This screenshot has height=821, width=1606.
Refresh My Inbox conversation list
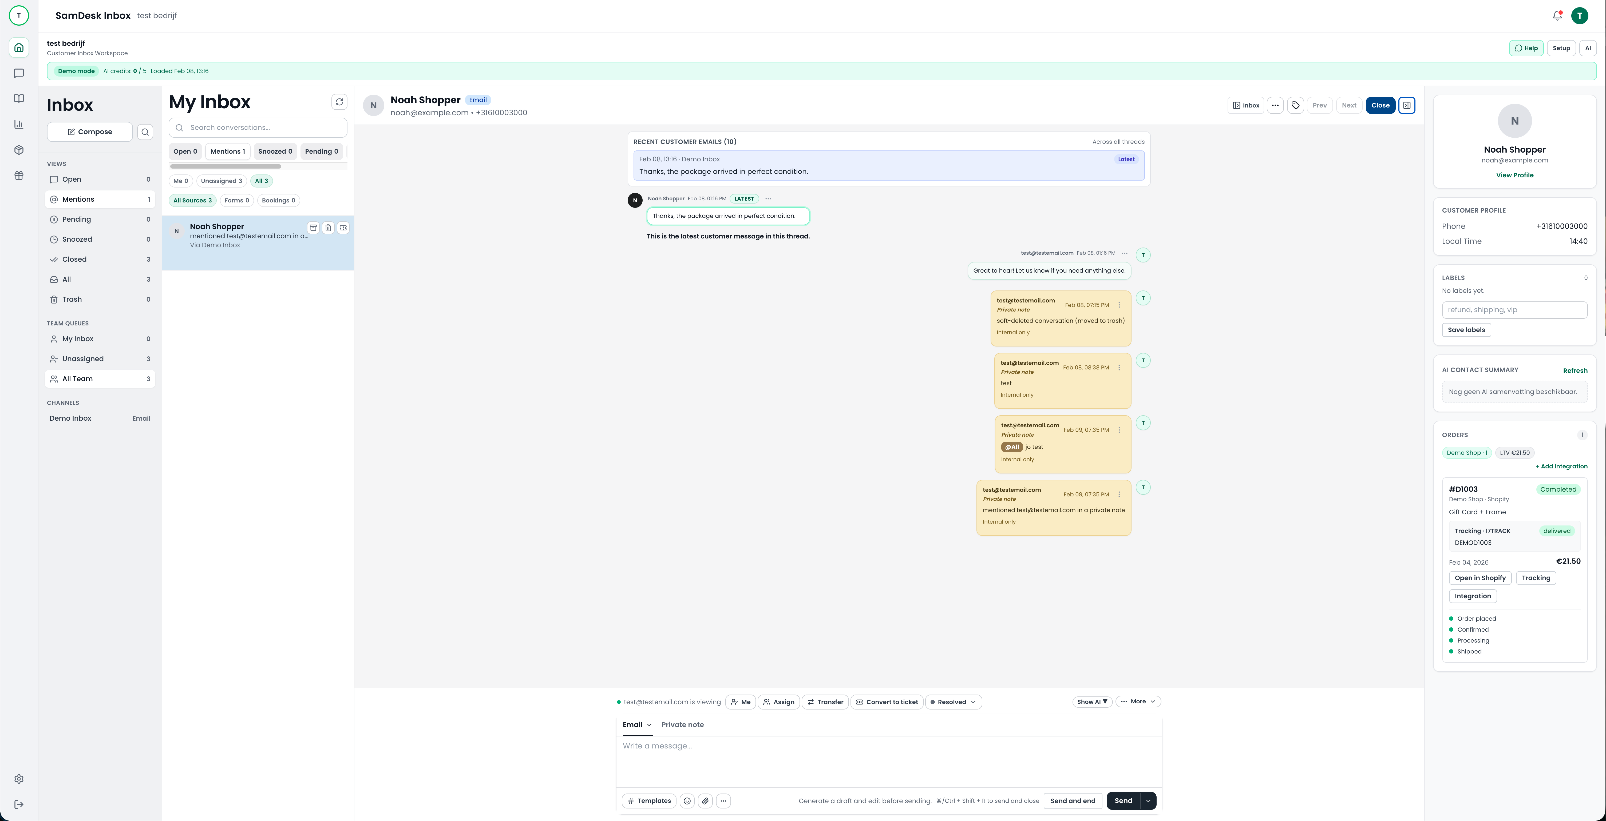(x=339, y=102)
